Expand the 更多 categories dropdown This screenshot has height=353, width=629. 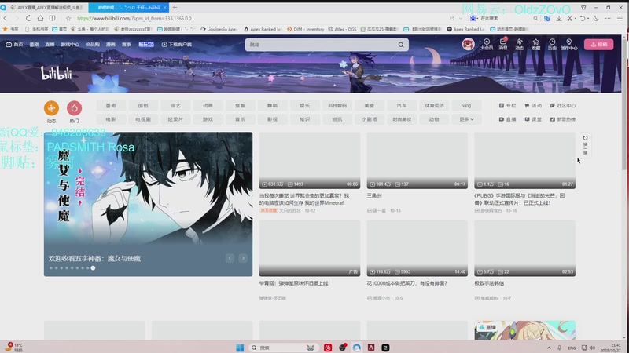[x=466, y=119]
